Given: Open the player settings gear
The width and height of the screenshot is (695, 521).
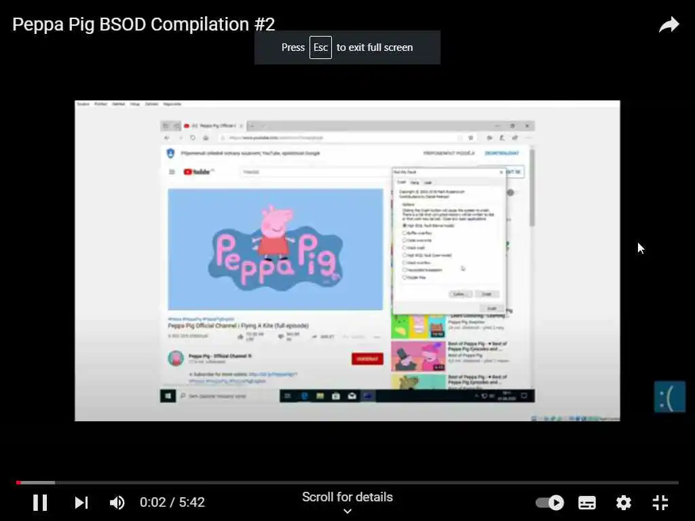Looking at the screenshot, I should tap(623, 503).
